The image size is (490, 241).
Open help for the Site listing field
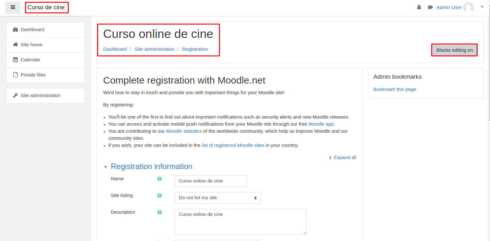159,195
